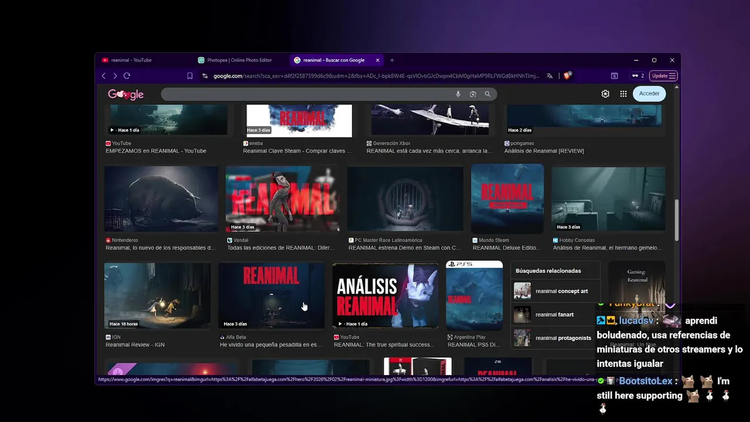Select the reanimal - Buscar con Google tab
The height and width of the screenshot is (422, 750).
point(334,60)
